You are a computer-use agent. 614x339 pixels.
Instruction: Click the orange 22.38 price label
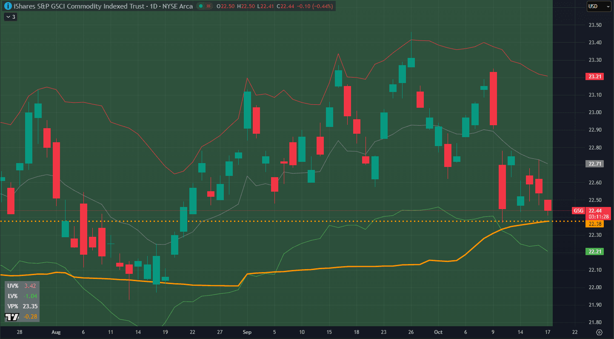point(594,224)
